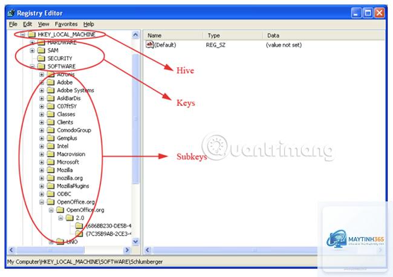Image resolution: width=393 pixels, height=277 pixels.
Task: Click the Intel folder icon
Action: [x=51, y=146]
